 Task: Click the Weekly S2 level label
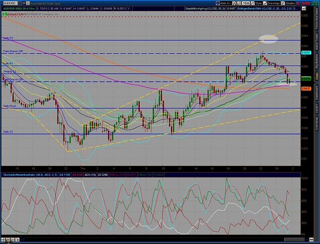pos(10,72)
